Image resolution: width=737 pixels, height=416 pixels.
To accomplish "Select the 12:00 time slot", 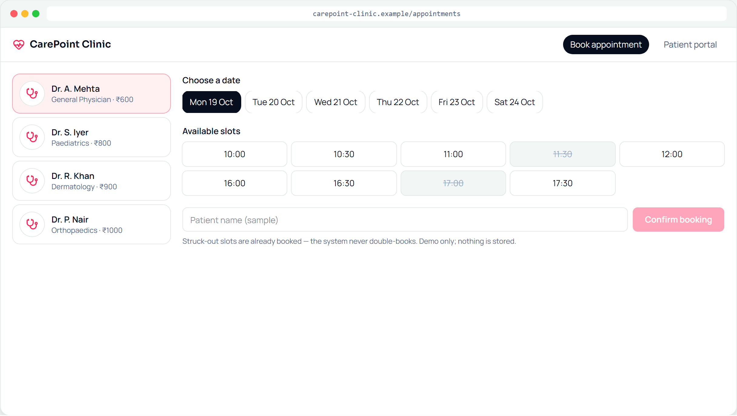I will tap(672, 154).
